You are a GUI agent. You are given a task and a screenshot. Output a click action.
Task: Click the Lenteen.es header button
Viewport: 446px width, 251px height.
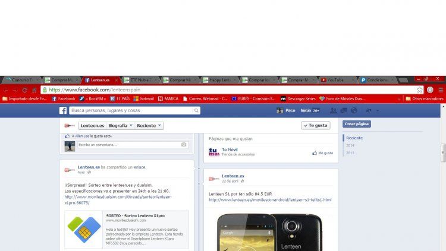tap(92, 126)
